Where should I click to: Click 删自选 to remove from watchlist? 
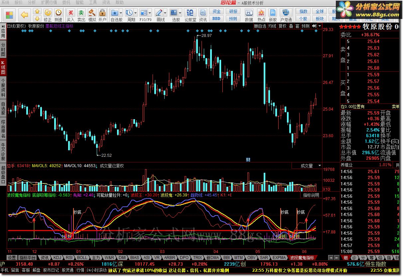pyautogui.click(x=260, y=26)
